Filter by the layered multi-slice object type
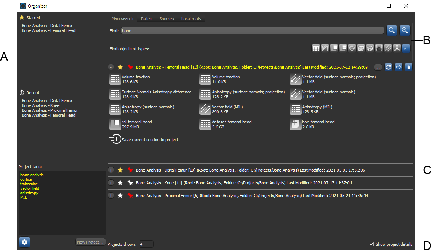The width and height of the screenshot is (432, 250). point(370,48)
